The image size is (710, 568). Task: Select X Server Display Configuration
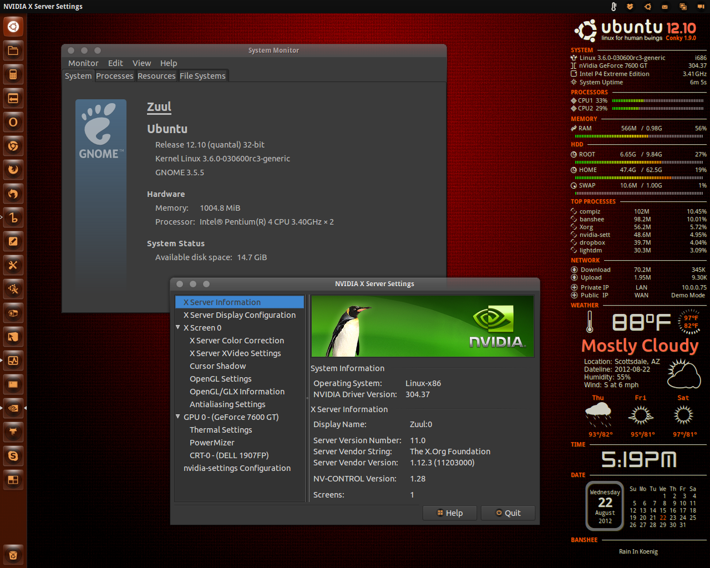pyautogui.click(x=240, y=315)
